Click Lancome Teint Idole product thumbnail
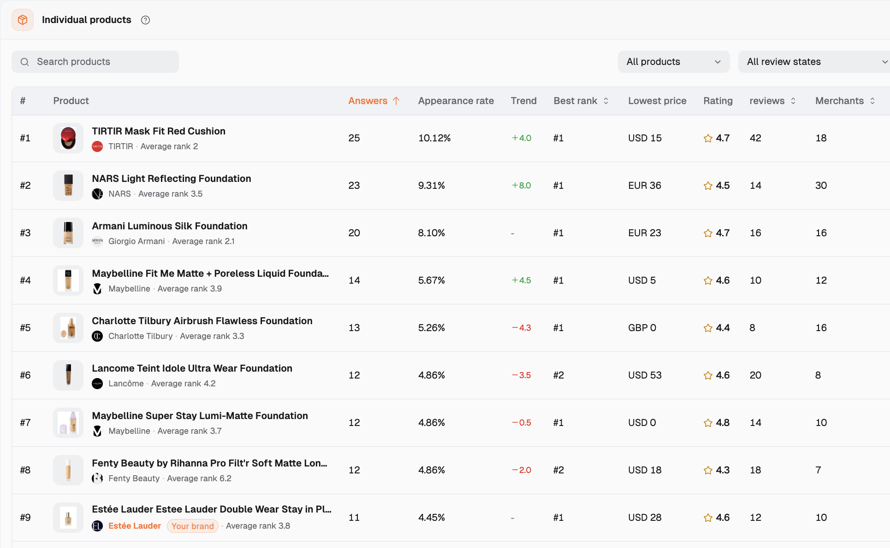The width and height of the screenshot is (890, 548). coord(68,375)
